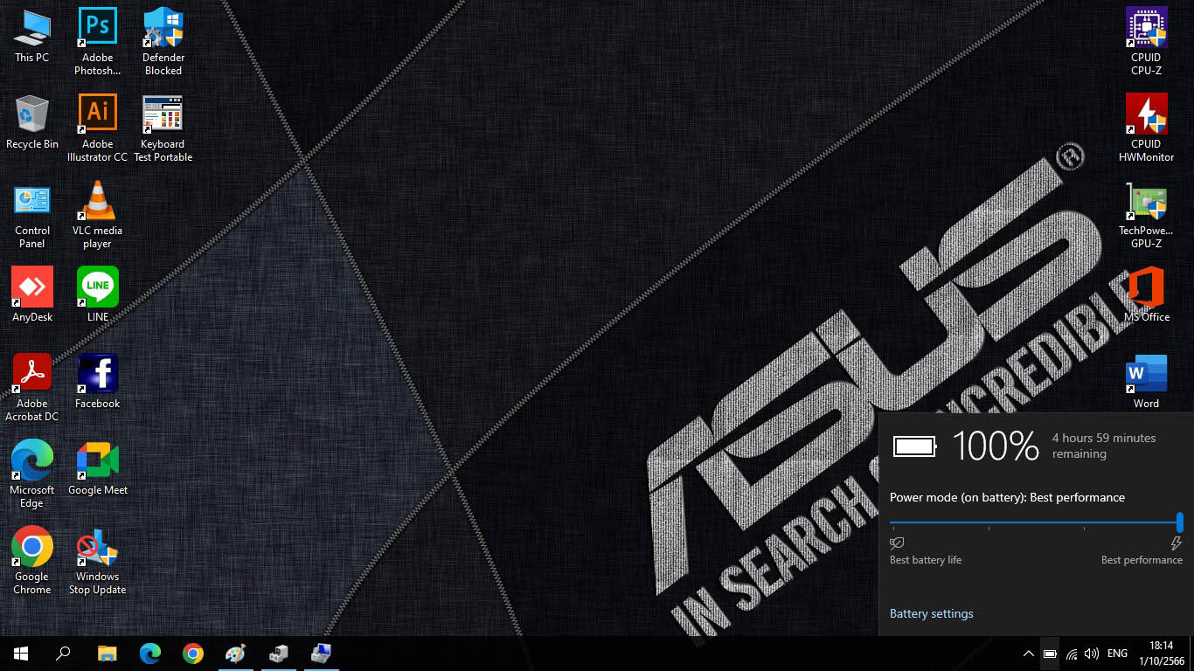This screenshot has width=1194, height=671.
Task: Select the Windows Stop Update shortcut
Action: [98, 561]
